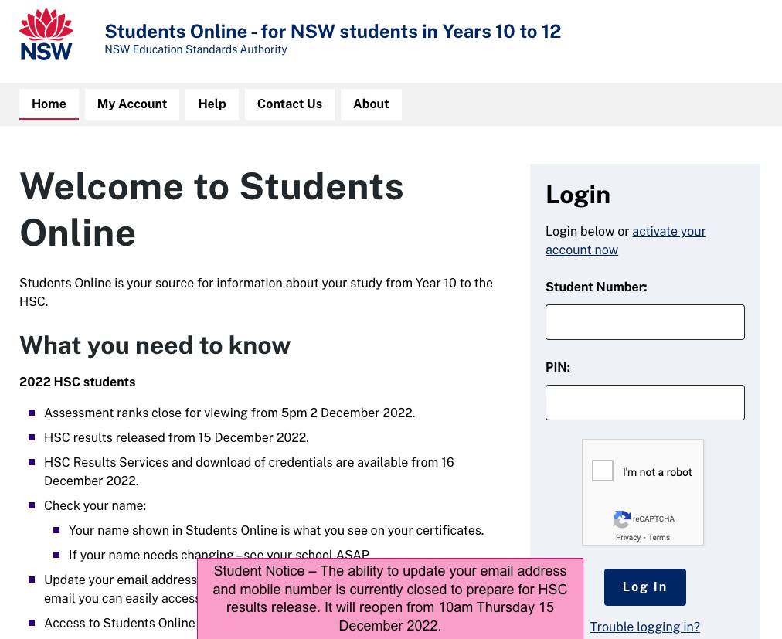
Task: Tick the I'm not a robot checkbox
Action: (603, 471)
